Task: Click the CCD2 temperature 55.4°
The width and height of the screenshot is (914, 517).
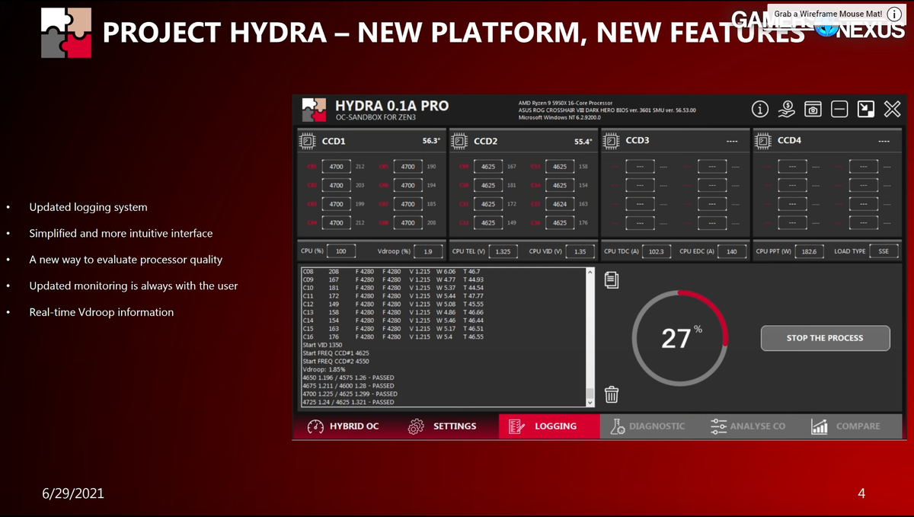Action: [x=583, y=142]
